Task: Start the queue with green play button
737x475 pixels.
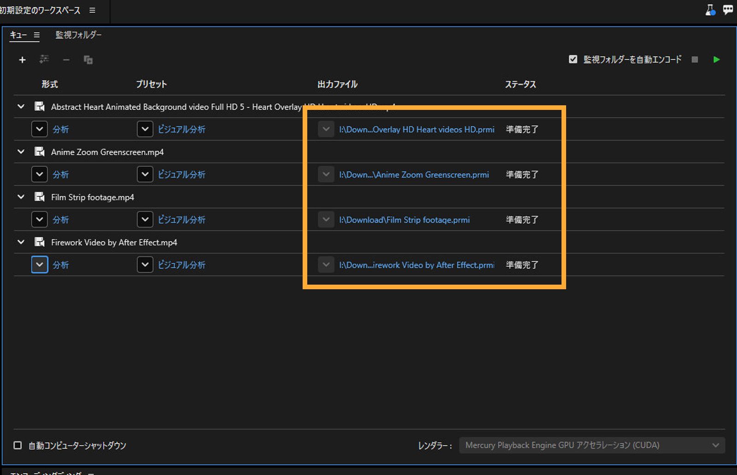Action: (x=716, y=59)
